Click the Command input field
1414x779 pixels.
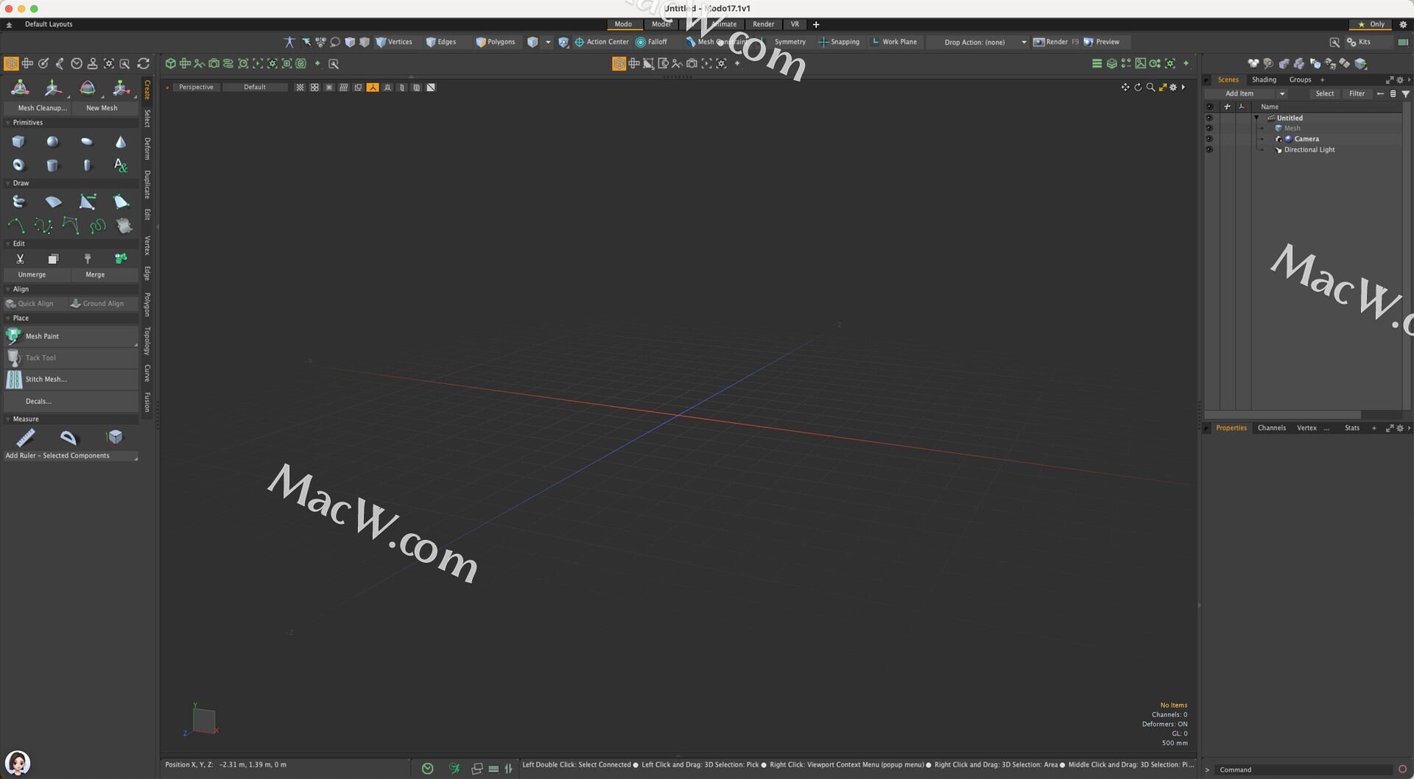(1304, 770)
